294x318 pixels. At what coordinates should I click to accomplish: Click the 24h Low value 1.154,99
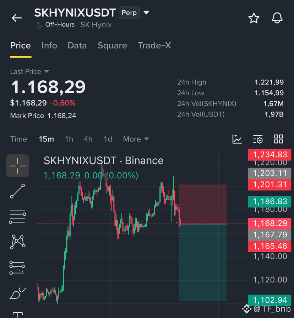click(x=269, y=93)
